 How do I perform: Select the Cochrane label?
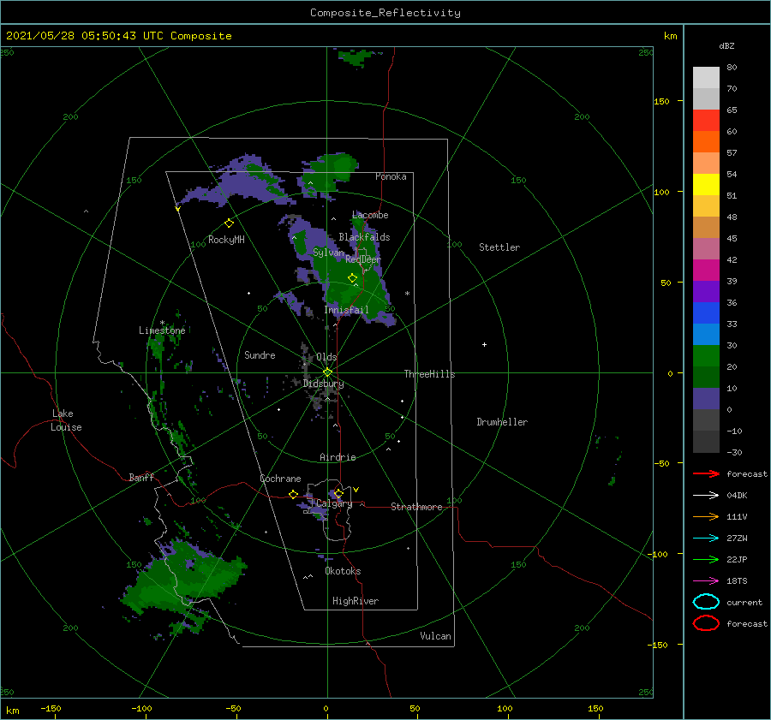[280, 479]
